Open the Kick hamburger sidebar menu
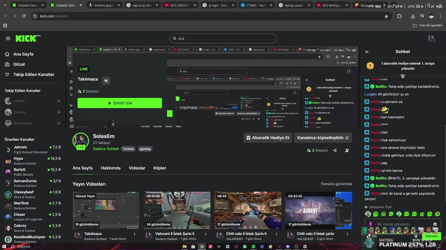446x250 pixels. [x=8, y=38]
